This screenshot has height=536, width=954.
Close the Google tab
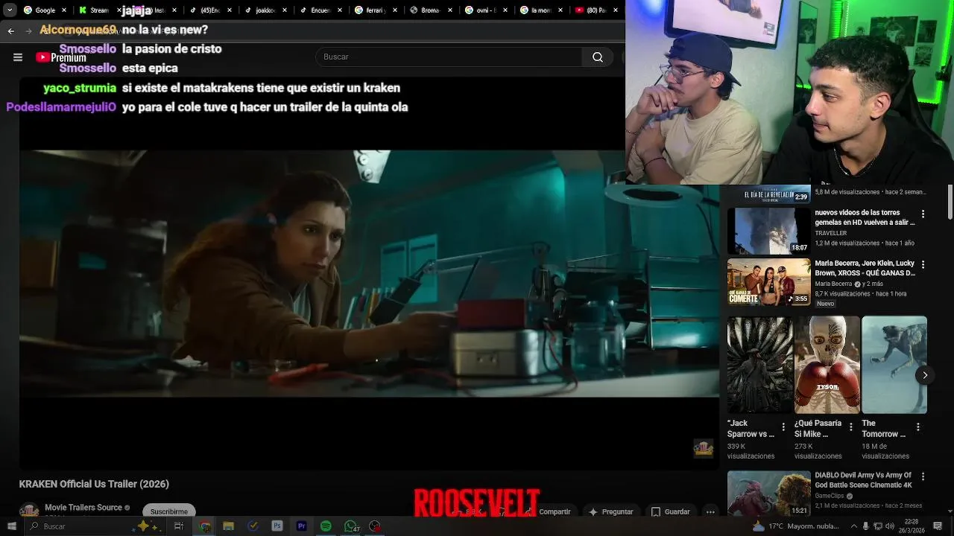click(64, 10)
